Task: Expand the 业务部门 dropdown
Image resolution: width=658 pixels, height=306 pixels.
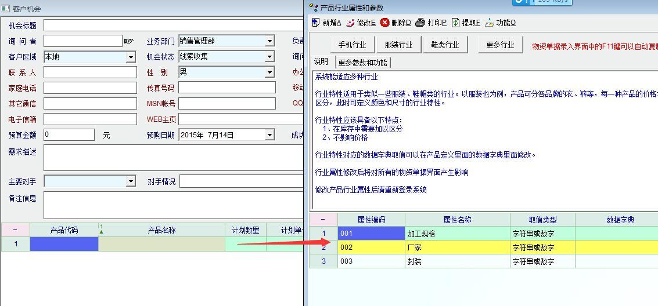Action: click(x=269, y=41)
